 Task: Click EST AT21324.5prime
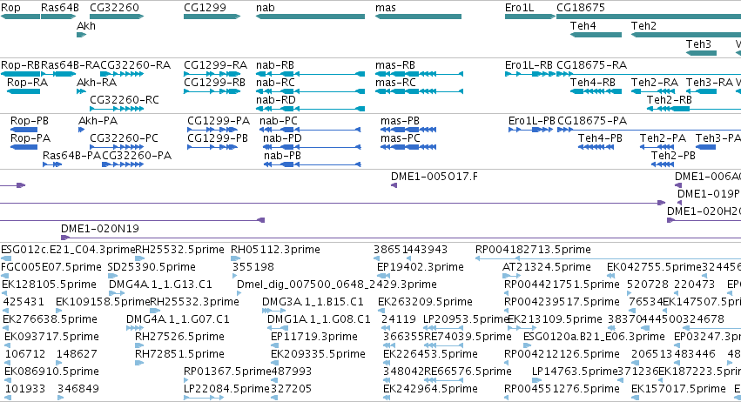pyautogui.click(x=546, y=267)
